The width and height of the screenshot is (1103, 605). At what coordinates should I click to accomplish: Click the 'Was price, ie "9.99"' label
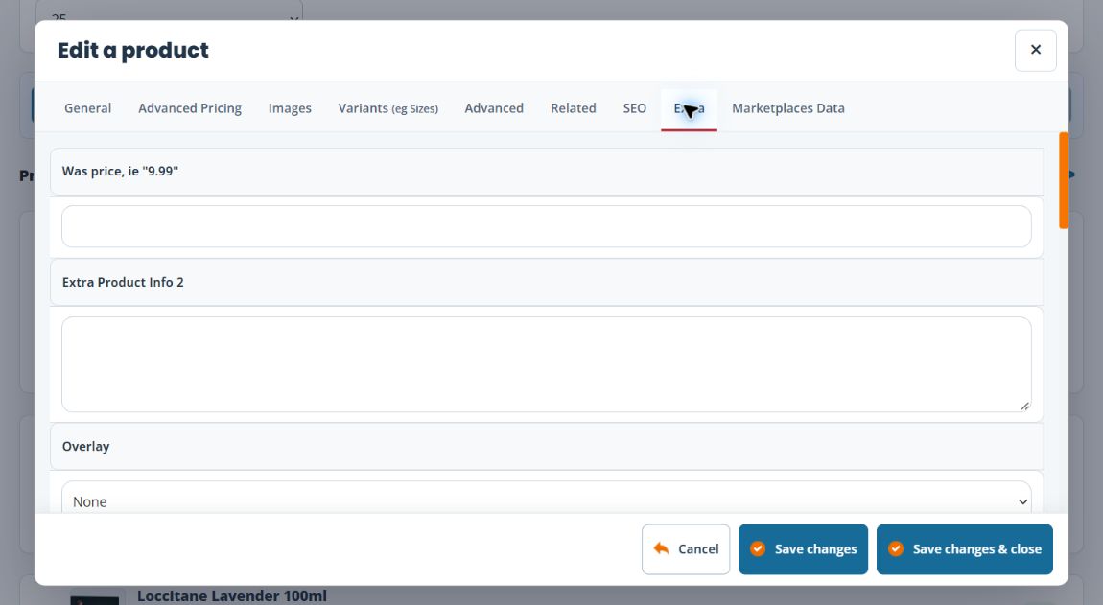coord(120,171)
